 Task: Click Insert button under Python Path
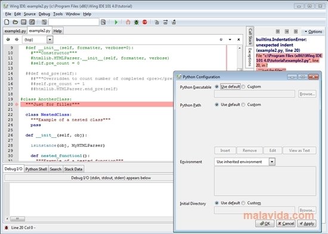point(225,150)
